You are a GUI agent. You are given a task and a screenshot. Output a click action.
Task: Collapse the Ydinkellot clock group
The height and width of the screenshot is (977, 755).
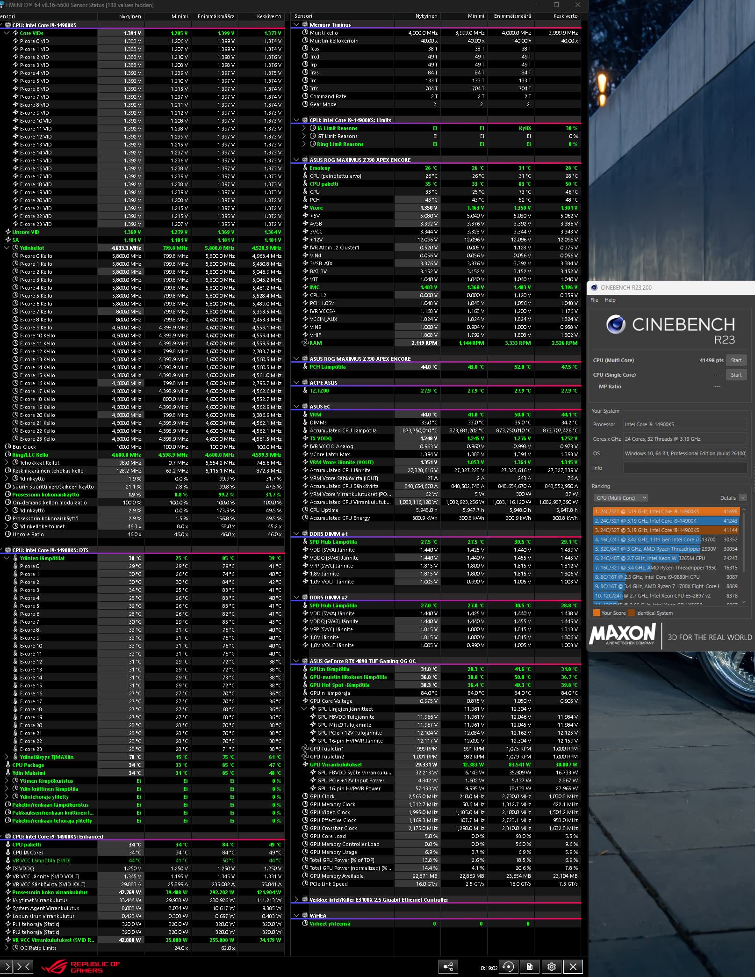click(7, 248)
